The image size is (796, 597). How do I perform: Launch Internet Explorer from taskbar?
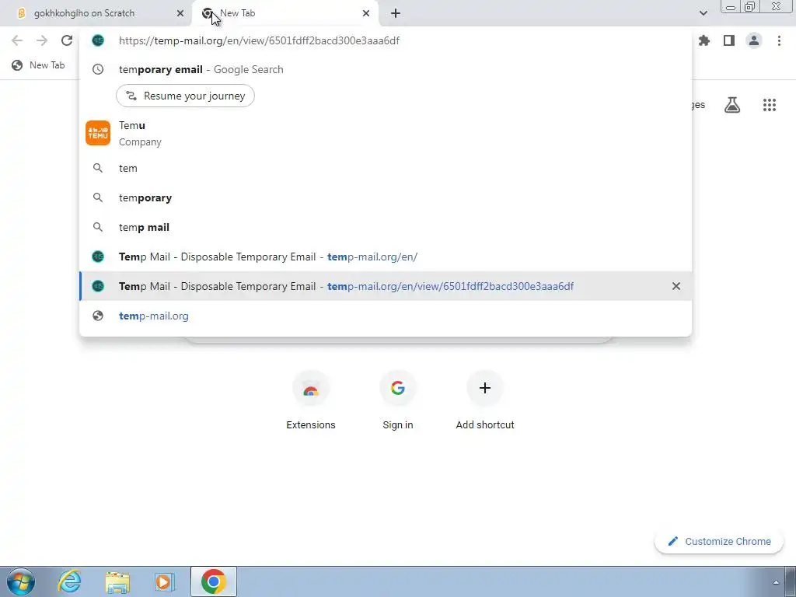pyautogui.click(x=69, y=581)
